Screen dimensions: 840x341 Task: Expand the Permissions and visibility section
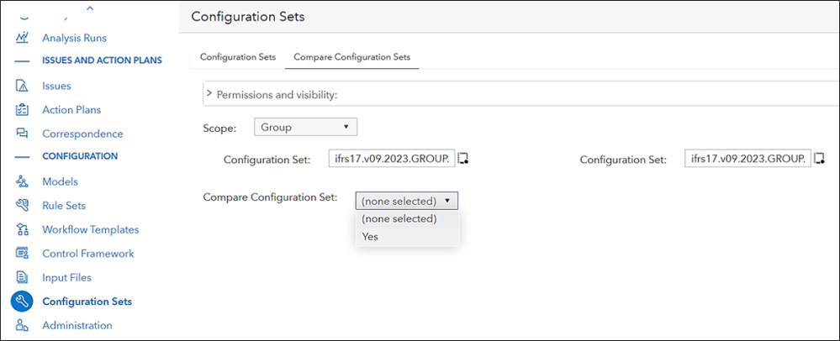(209, 94)
